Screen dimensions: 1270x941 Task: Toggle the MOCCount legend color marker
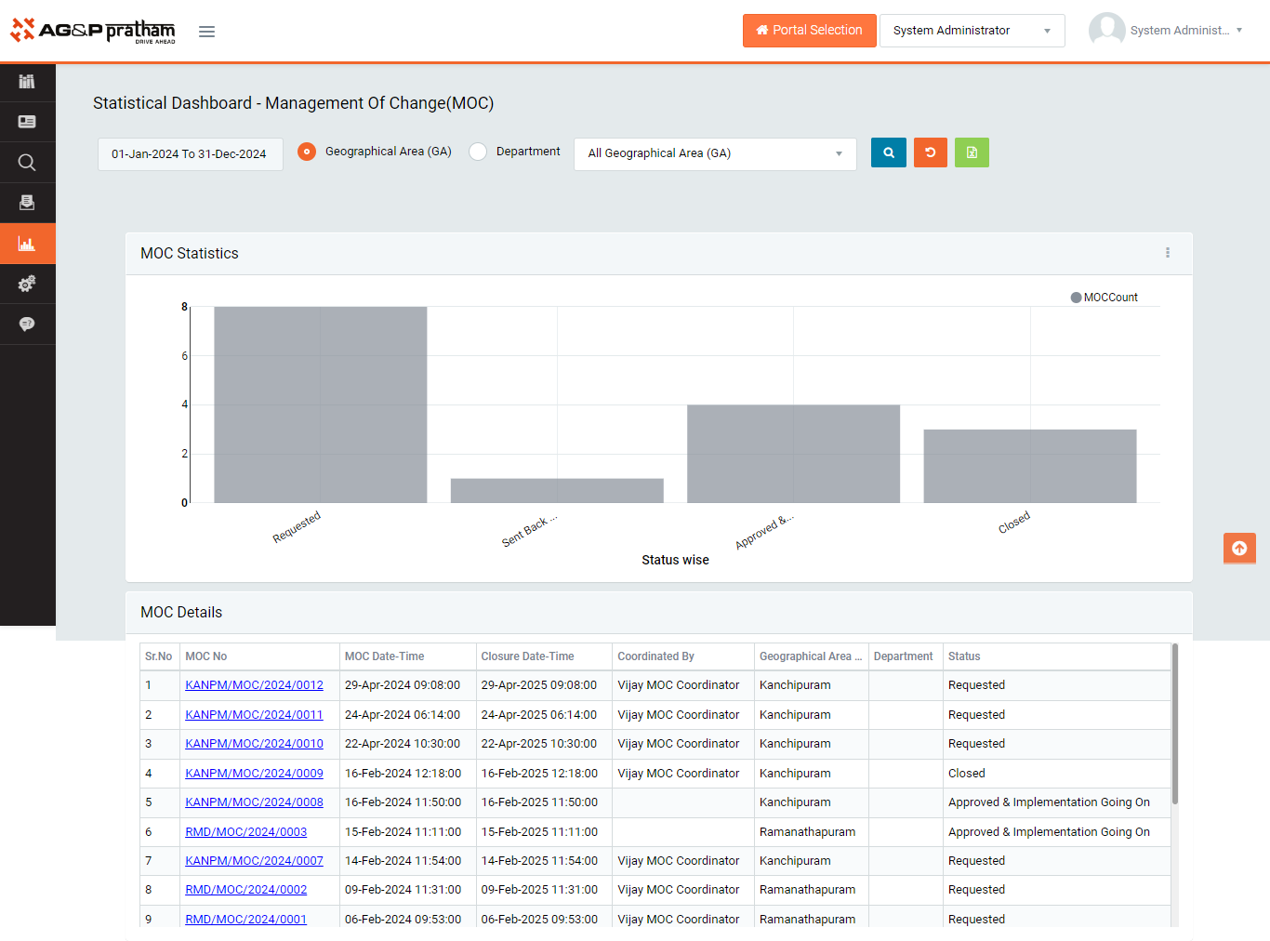coord(1076,298)
